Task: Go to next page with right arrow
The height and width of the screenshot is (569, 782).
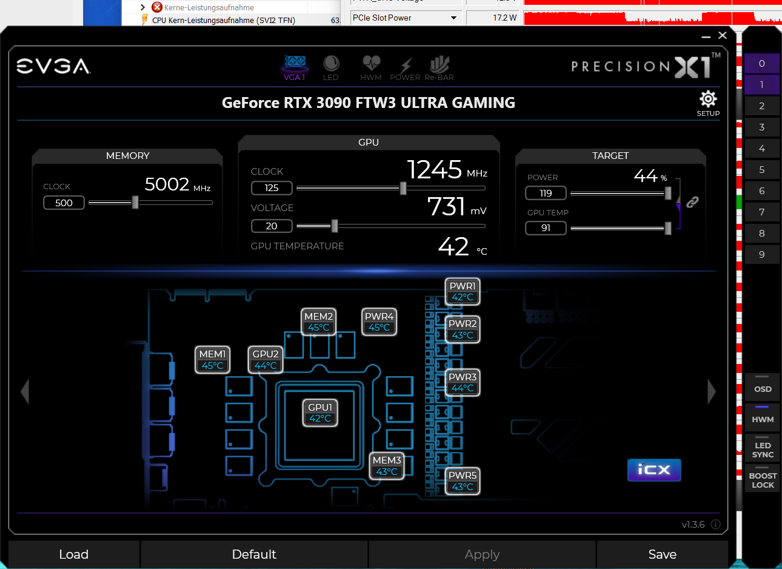Action: pos(712,391)
